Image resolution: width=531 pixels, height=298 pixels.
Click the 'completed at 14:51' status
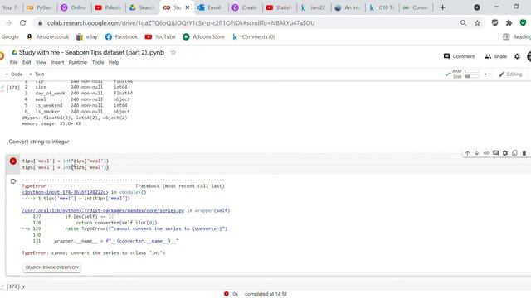coord(265,294)
